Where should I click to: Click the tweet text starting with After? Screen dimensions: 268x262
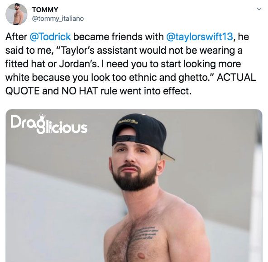[x=131, y=64]
